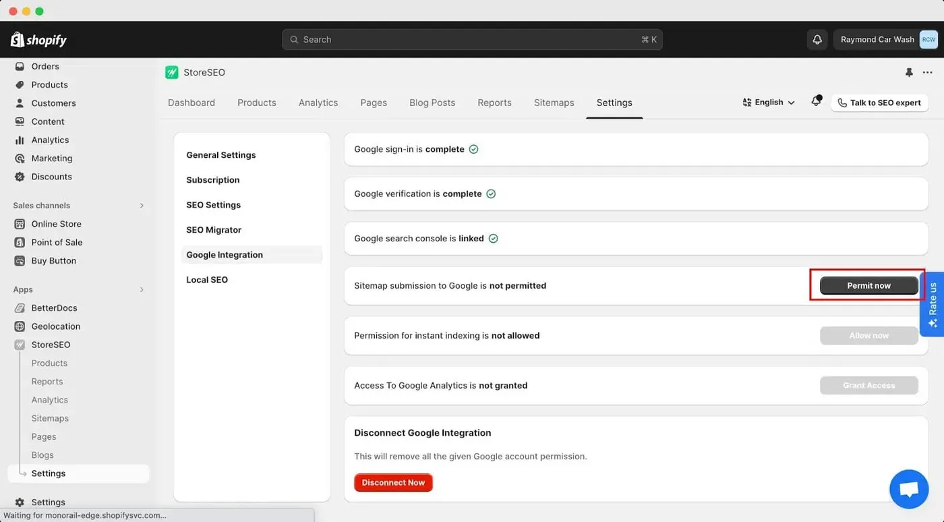Open StoreSEO Analytics sub-item in sidebar

tap(50, 400)
